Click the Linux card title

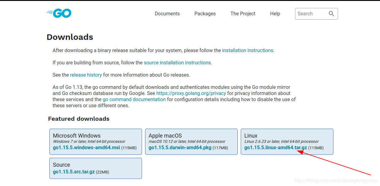point(251,135)
